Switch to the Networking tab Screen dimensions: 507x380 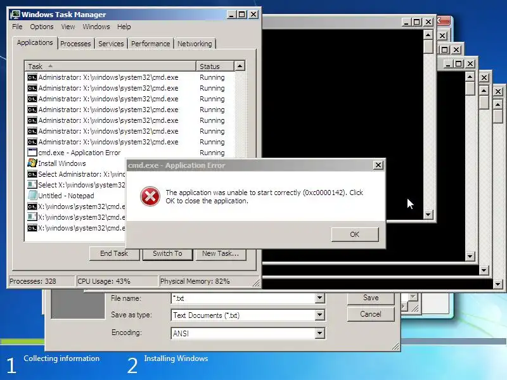[x=195, y=44]
